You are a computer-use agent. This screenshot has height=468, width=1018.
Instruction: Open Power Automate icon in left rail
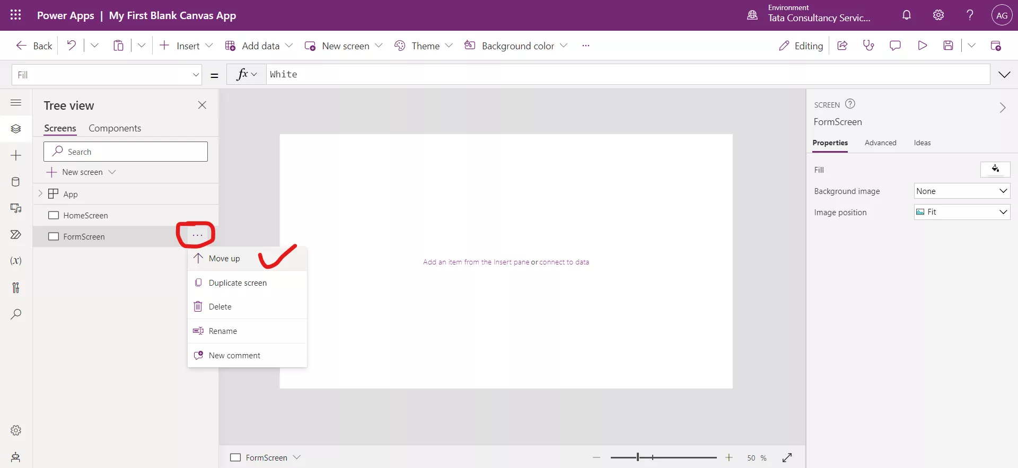pos(16,235)
